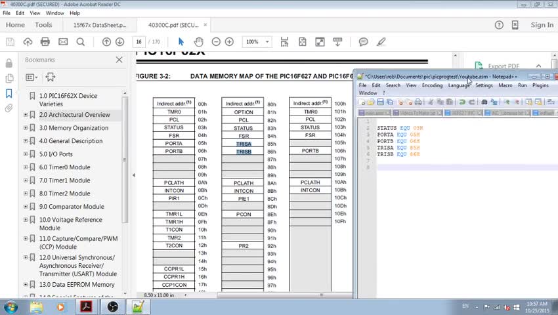Close the 40300C.pdf tab
Screen dimensions: 558x315
(205, 25)
